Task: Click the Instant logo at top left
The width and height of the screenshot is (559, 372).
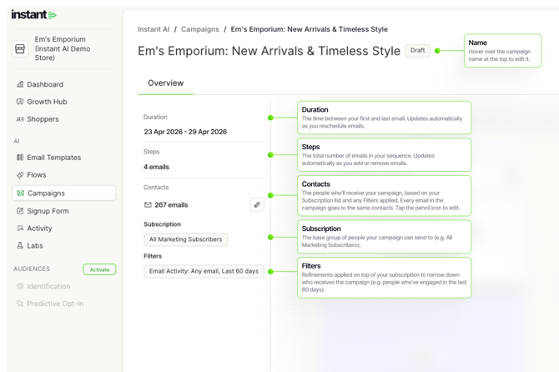Action: (x=33, y=15)
